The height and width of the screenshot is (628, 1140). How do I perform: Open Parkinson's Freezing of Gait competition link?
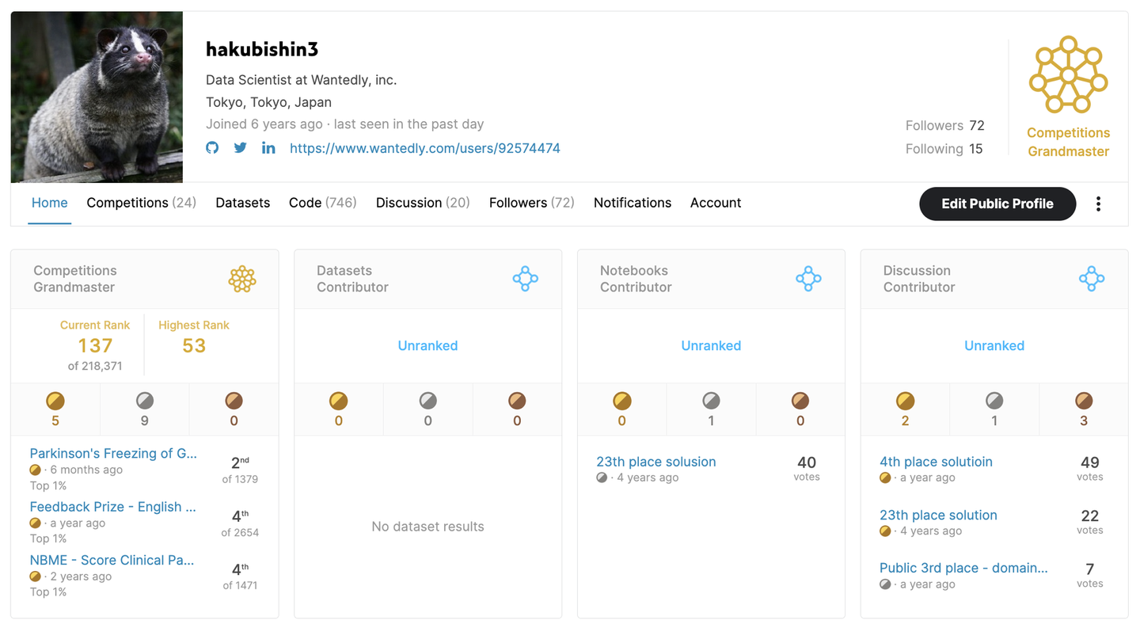point(113,454)
